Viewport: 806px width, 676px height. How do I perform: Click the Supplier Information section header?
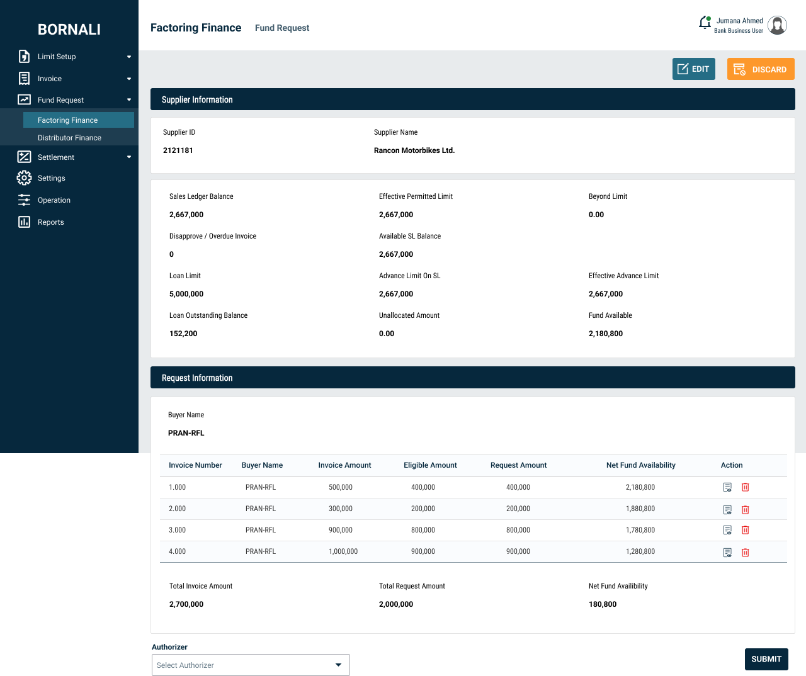point(473,99)
